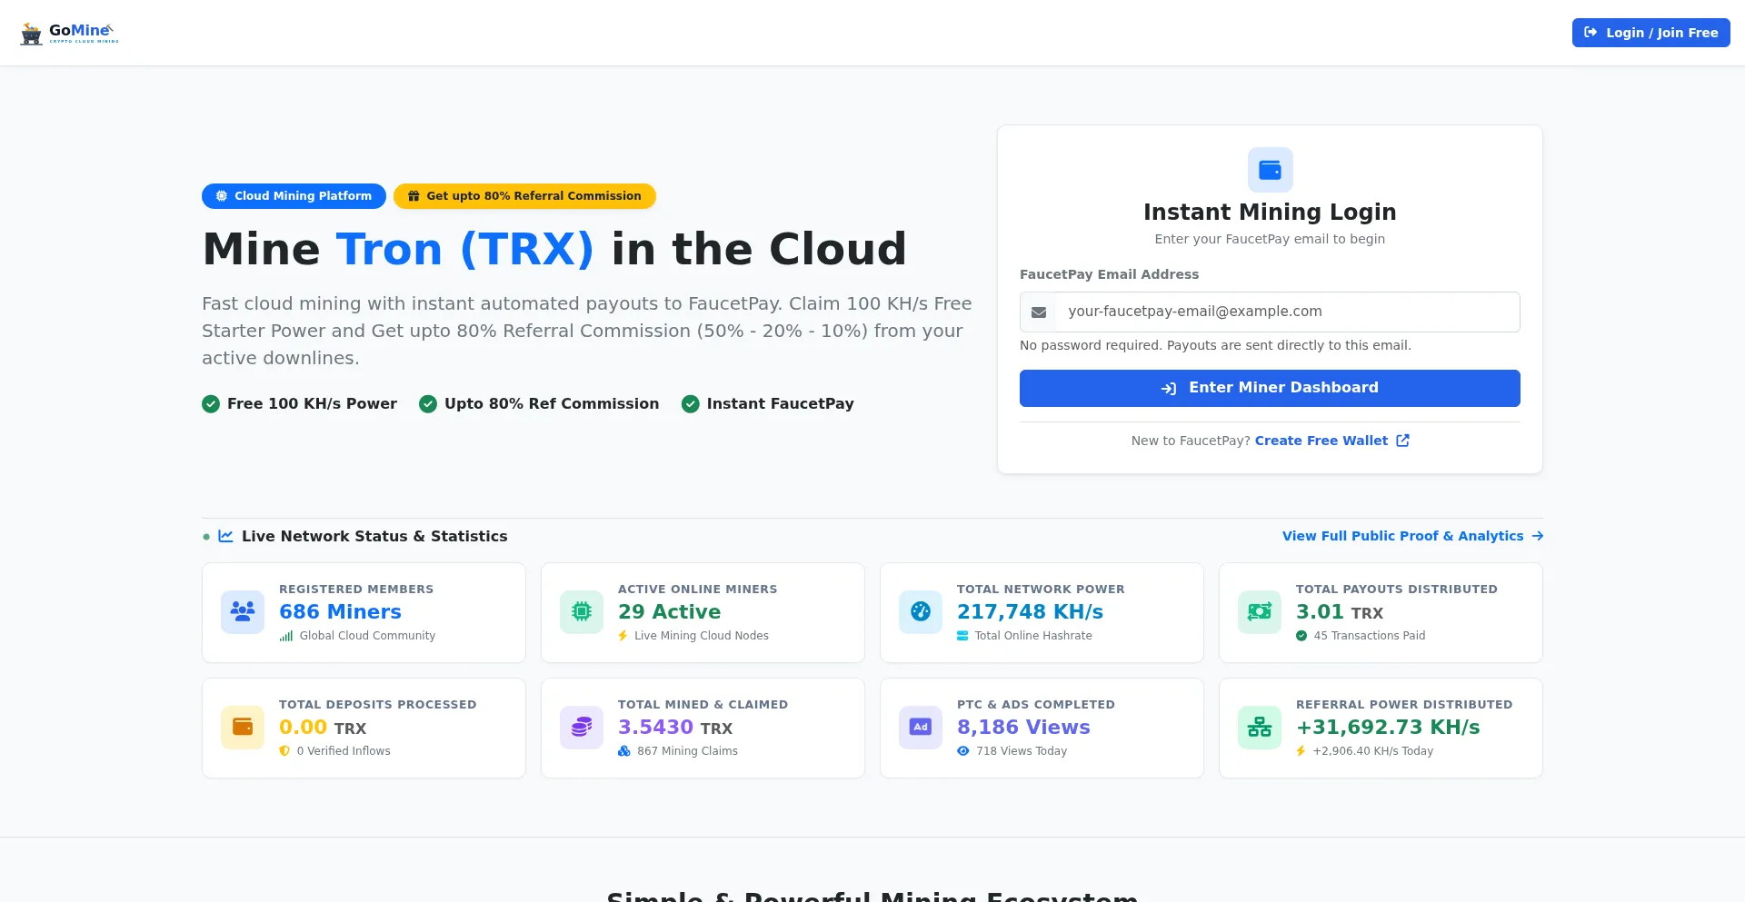Click the "29 Active" value

click(669, 612)
